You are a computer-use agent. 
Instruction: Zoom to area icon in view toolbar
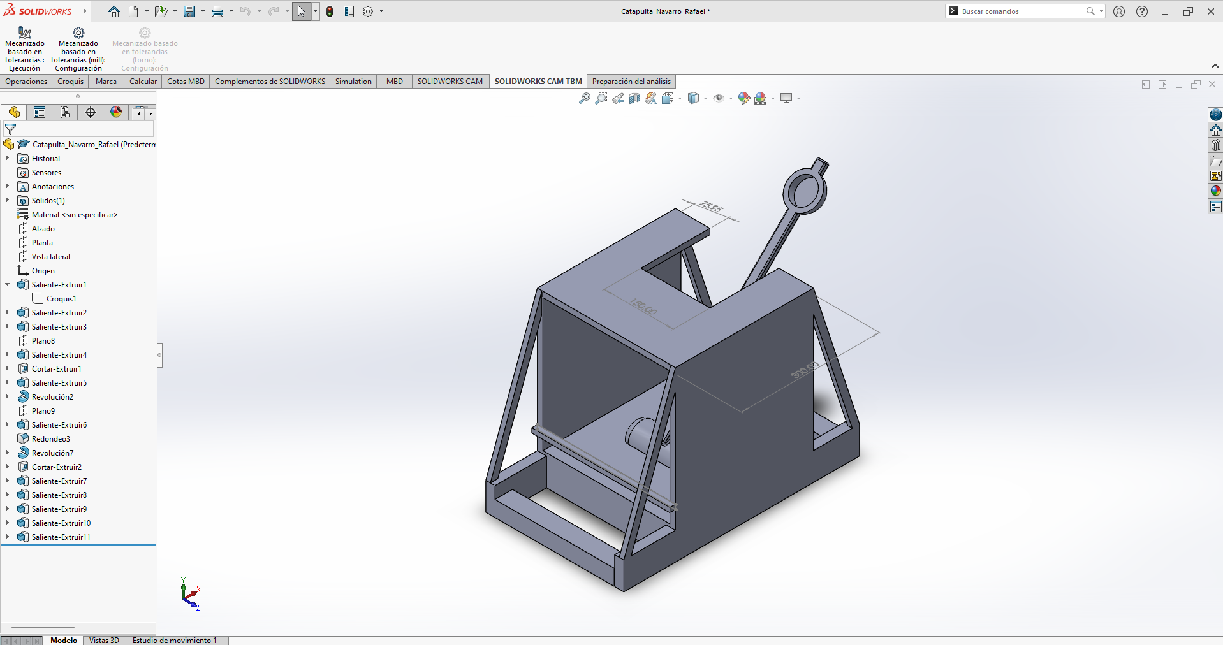[x=601, y=98]
